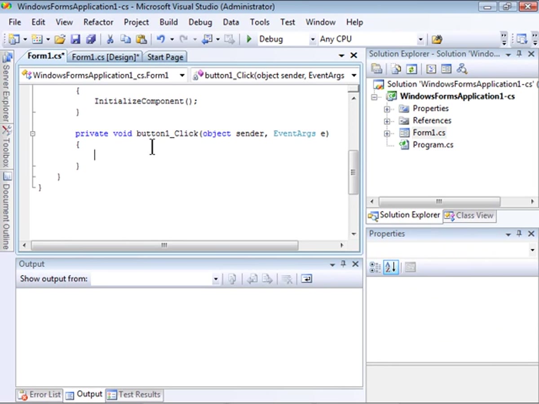The image size is (539, 404).
Task: Click the Navigate Forward icon
Action: coord(230,40)
